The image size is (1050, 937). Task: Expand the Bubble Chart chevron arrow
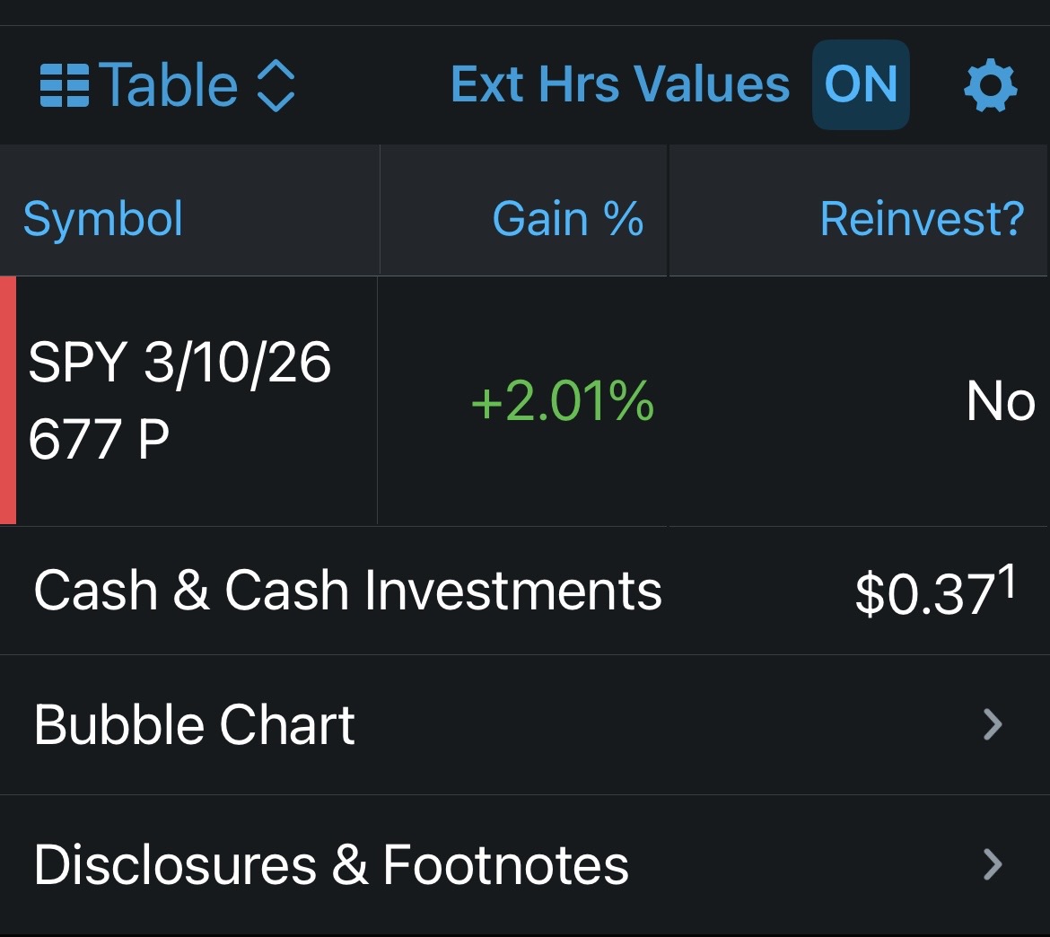point(992,724)
